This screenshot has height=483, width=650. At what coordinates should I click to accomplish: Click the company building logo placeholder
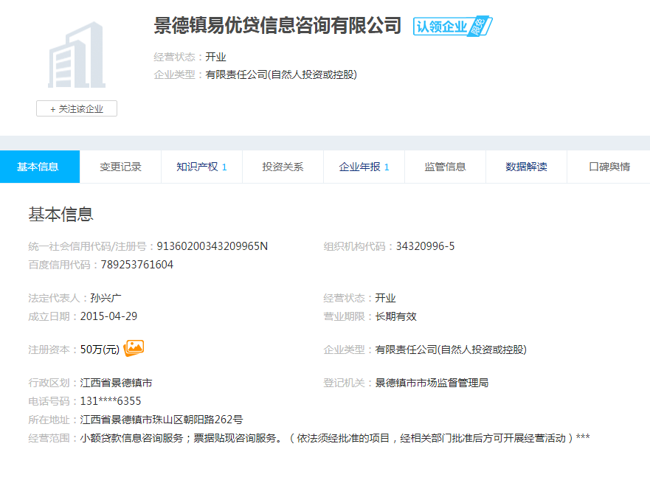coord(77,55)
